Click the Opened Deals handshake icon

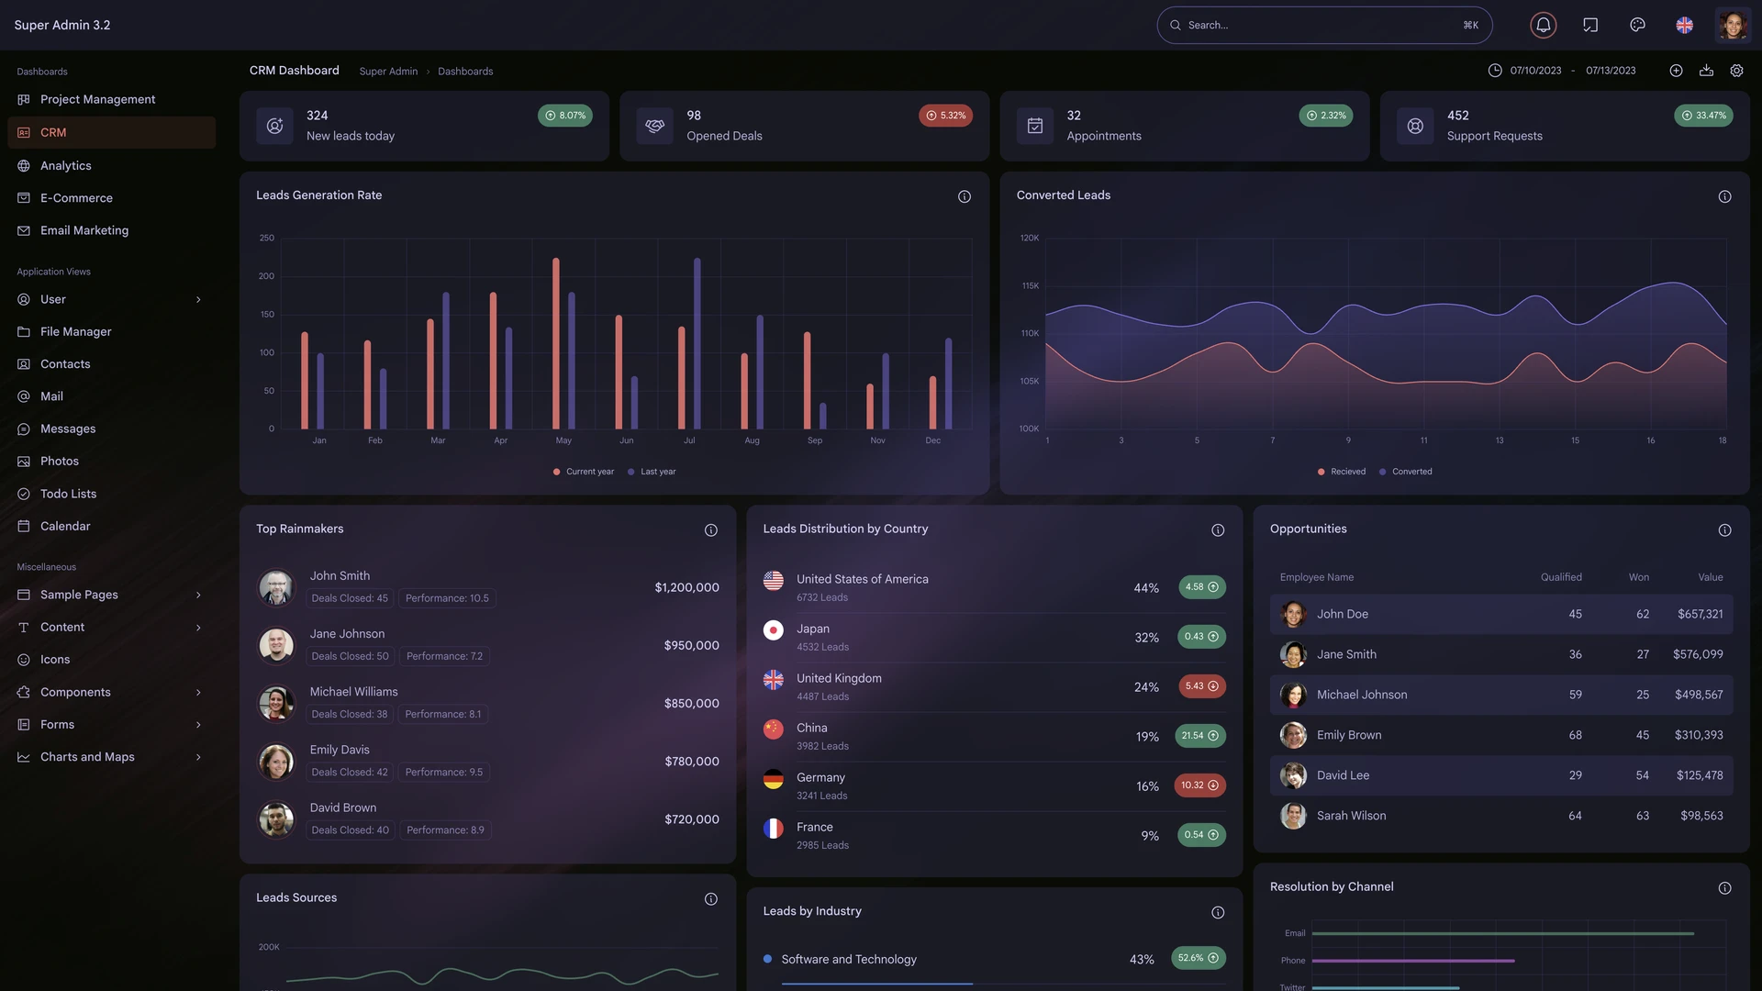click(x=654, y=126)
